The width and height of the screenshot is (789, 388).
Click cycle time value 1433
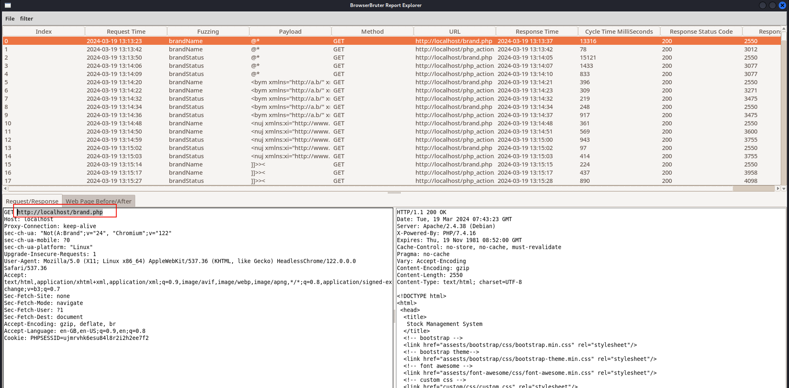pyautogui.click(x=586, y=66)
